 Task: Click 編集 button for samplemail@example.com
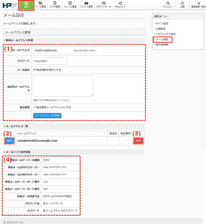(x=9, y=140)
